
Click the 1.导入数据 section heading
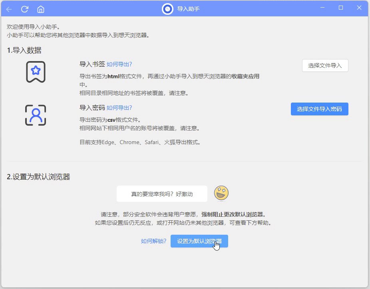tap(24, 50)
